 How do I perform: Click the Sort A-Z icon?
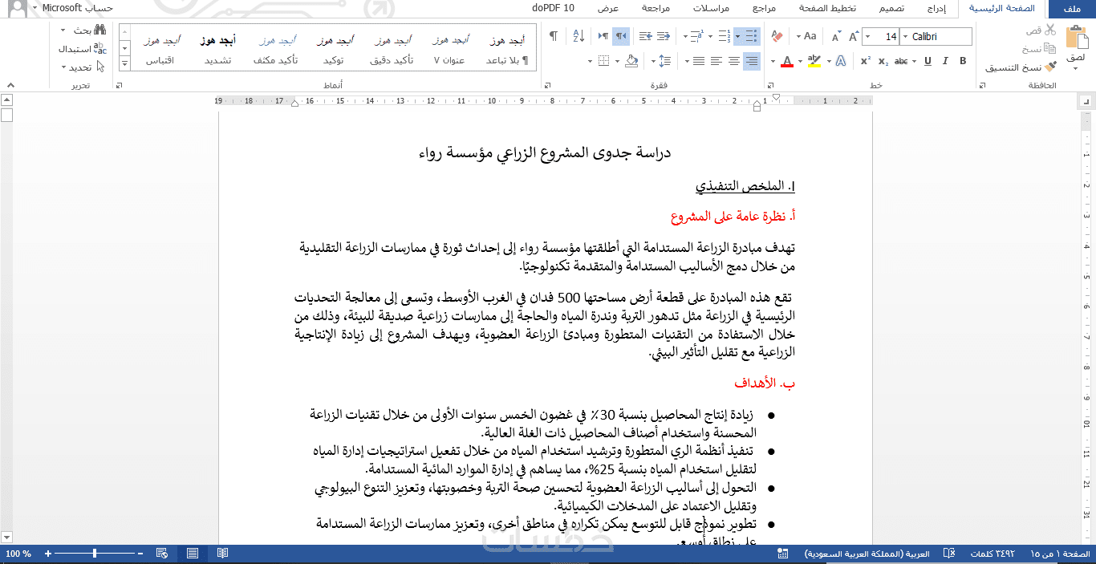coord(578,36)
